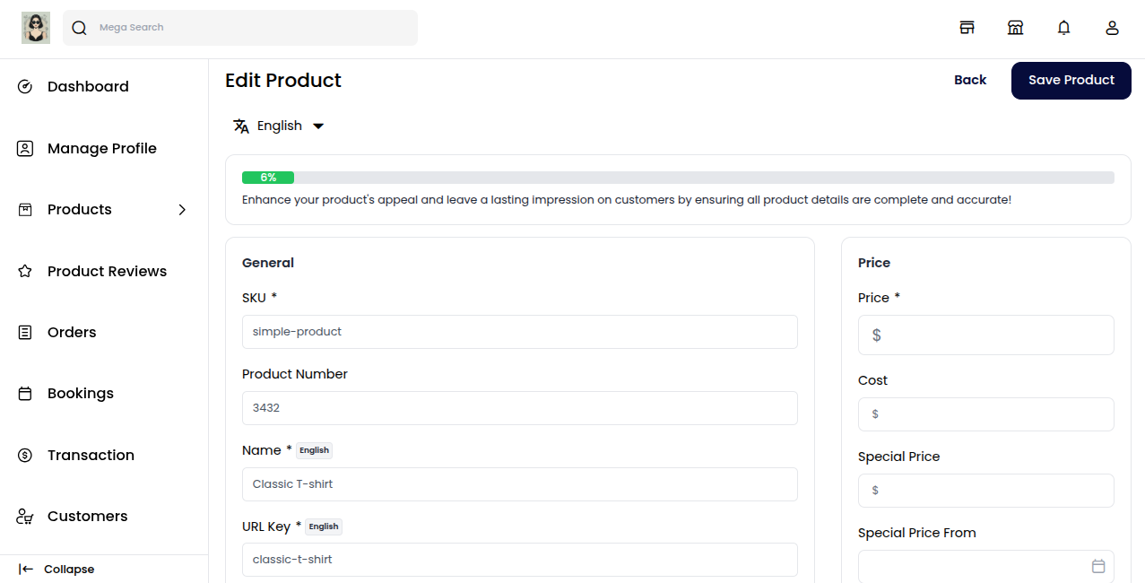
Task: Expand the English language dropdown
Action: pos(318,126)
